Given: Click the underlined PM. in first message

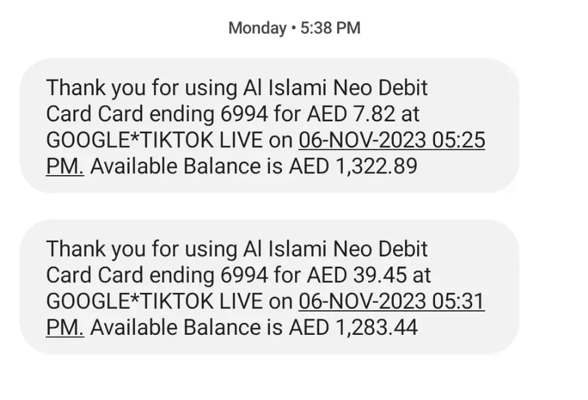Looking at the screenshot, I should point(65,167).
